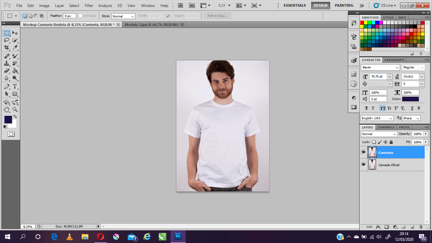The image size is (432, 243).
Task: Select the Hand tool
Action: pos(7,109)
